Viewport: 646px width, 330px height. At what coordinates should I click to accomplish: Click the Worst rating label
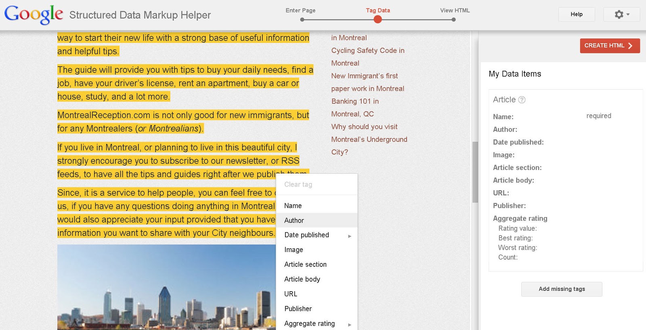coord(518,248)
